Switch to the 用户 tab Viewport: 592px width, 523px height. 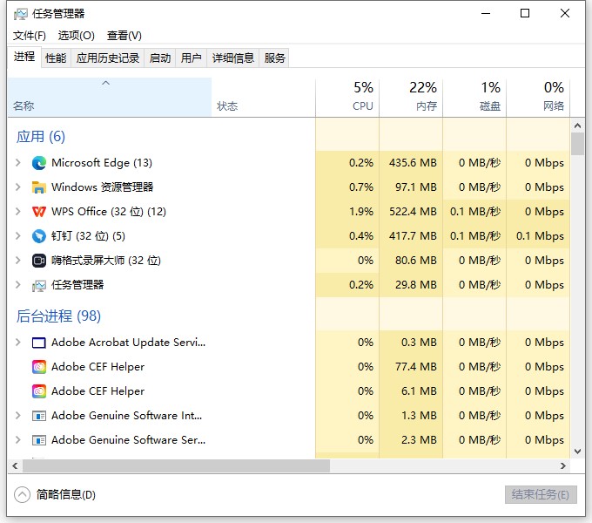click(191, 58)
